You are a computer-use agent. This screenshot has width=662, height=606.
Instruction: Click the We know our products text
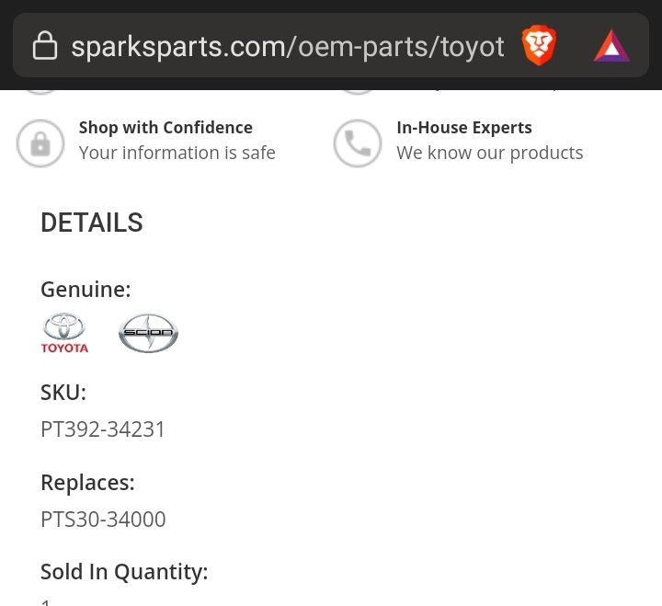[x=490, y=153]
